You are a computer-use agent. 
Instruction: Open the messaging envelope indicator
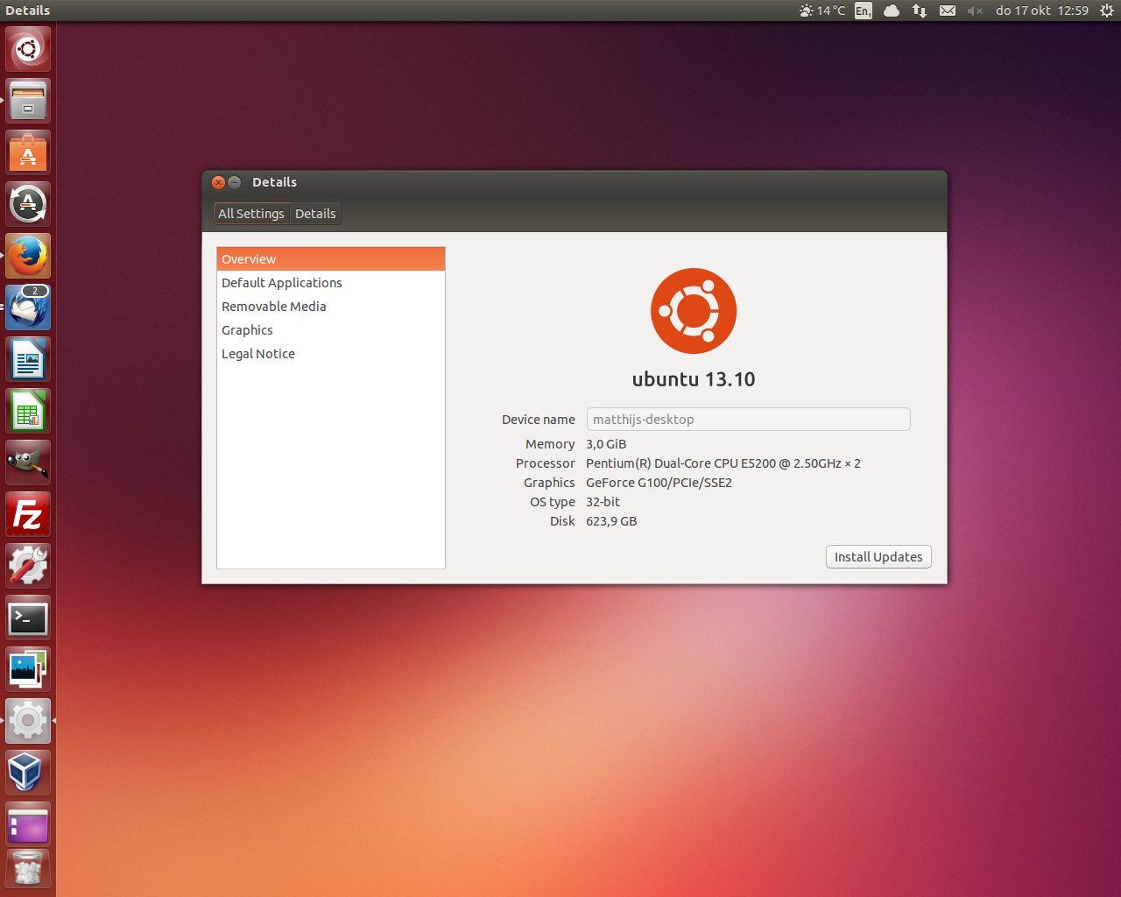pyautogui.click(x=948, y=11)
